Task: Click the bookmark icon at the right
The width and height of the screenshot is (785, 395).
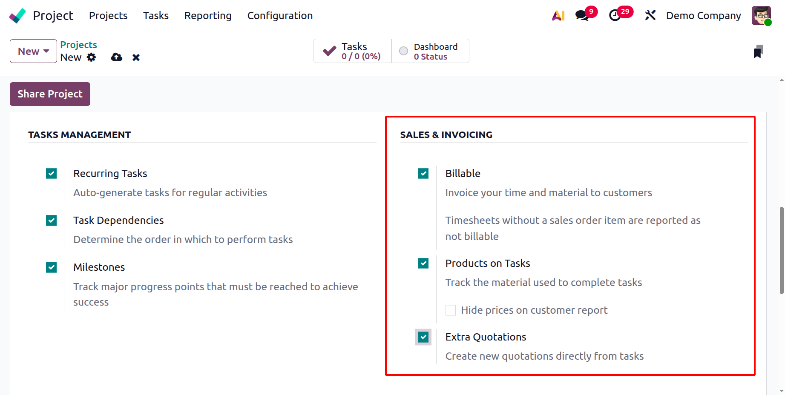Action: 758,52
